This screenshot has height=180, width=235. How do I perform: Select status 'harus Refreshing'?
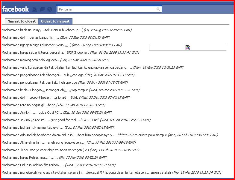click(x=30, y=157)
